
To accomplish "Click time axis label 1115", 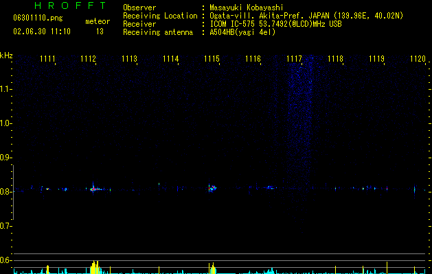I will coord(212,59).
